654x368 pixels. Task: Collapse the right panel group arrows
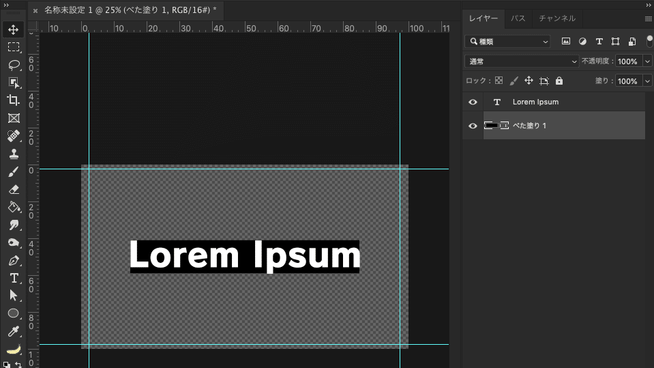click(649, 5)
